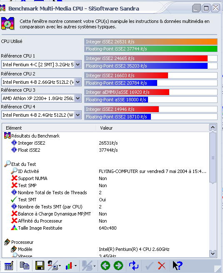The image size is (223, 273).
Task: Click value Intel(R) Pentium(R) 4 CPU 2.60GHz
Action: coord(134,249)
